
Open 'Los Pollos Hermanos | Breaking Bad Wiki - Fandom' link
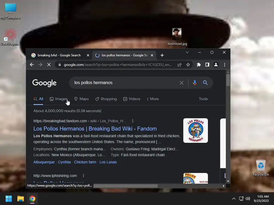point(95,129)
